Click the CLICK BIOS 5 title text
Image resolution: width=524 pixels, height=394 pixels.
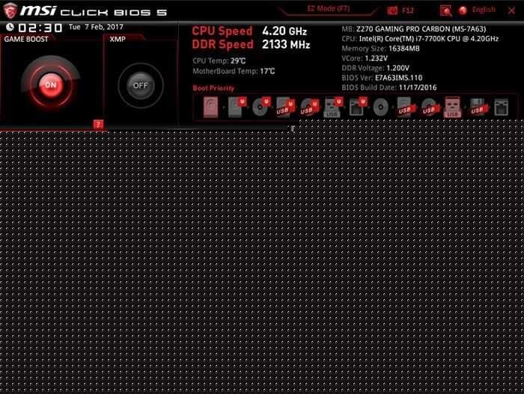click(x=114, y=13)
